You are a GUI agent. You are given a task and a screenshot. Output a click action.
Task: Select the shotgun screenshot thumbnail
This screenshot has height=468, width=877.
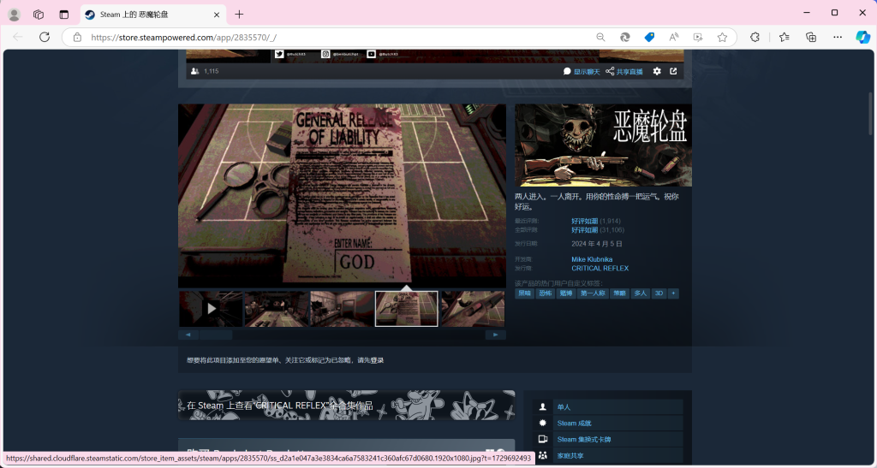[473, 308]
